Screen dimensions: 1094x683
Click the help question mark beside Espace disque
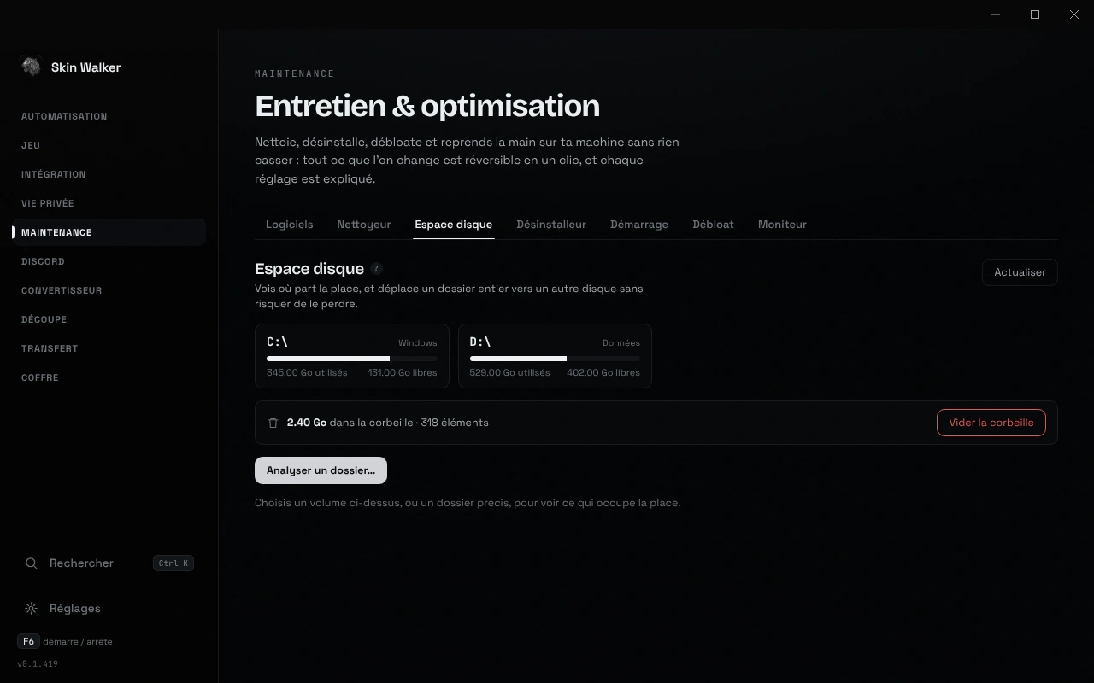[376, 269]
